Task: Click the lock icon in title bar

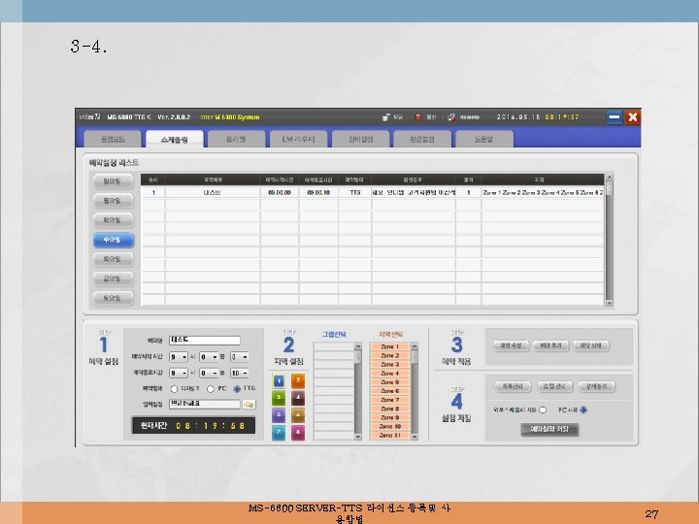Action: click(x=386, y=117)
